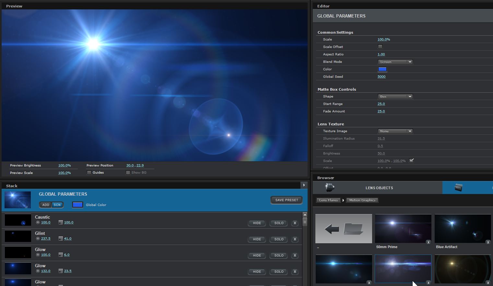
Task: Select the Global Parameters stack thumbnail
Action: point(18,200)
